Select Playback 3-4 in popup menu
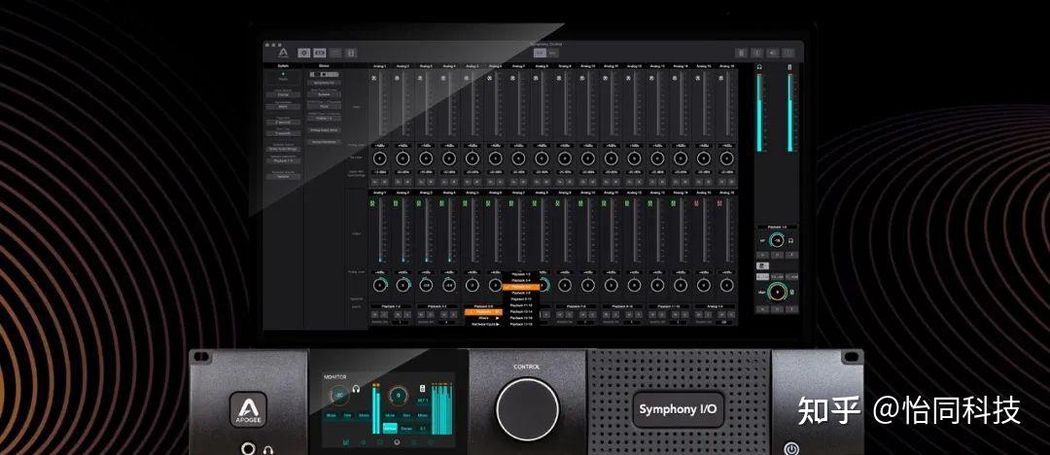1050x455 pixels. click(x=521, y=281)
